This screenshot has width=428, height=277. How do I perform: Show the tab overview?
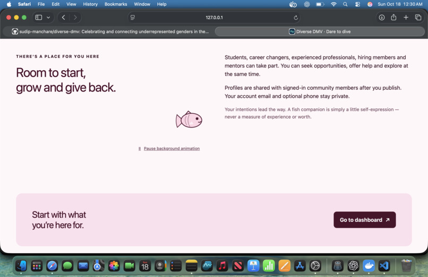tap(418, 18)
